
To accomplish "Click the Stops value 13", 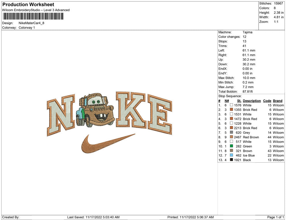I will tap(244, 41).
